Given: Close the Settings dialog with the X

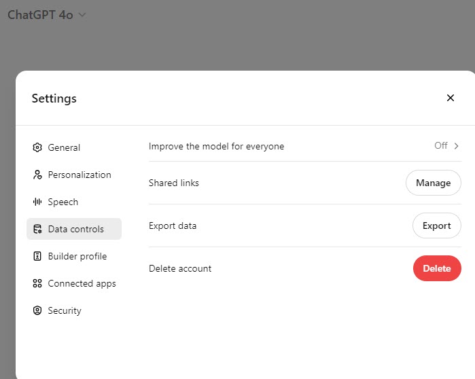Looking at the screenshot, I should [x=450, y=98].
